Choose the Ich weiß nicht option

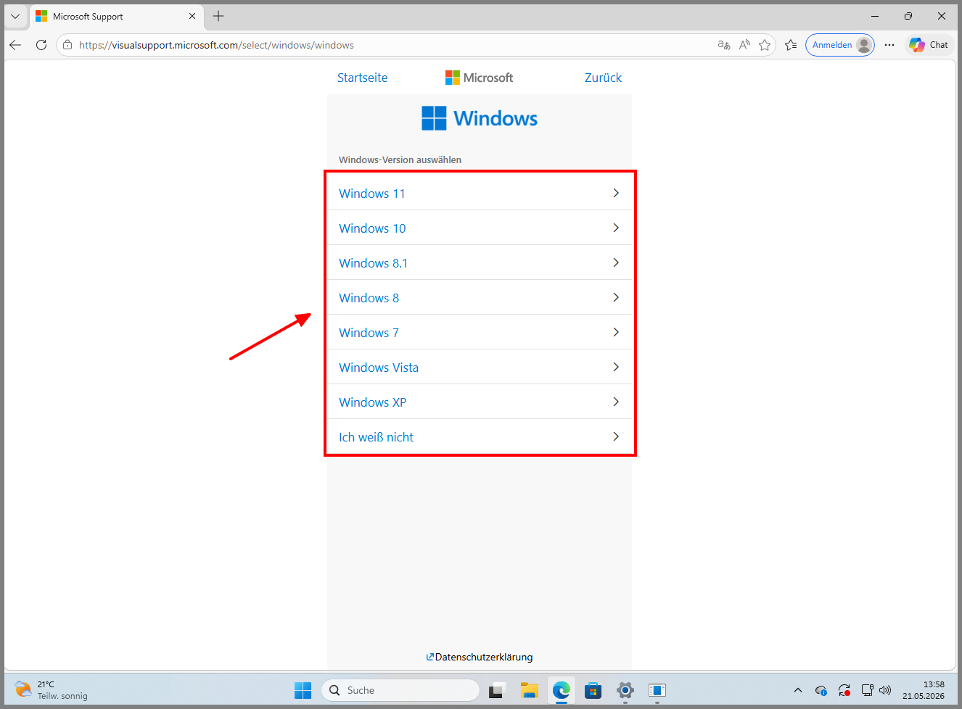point(480,436)
